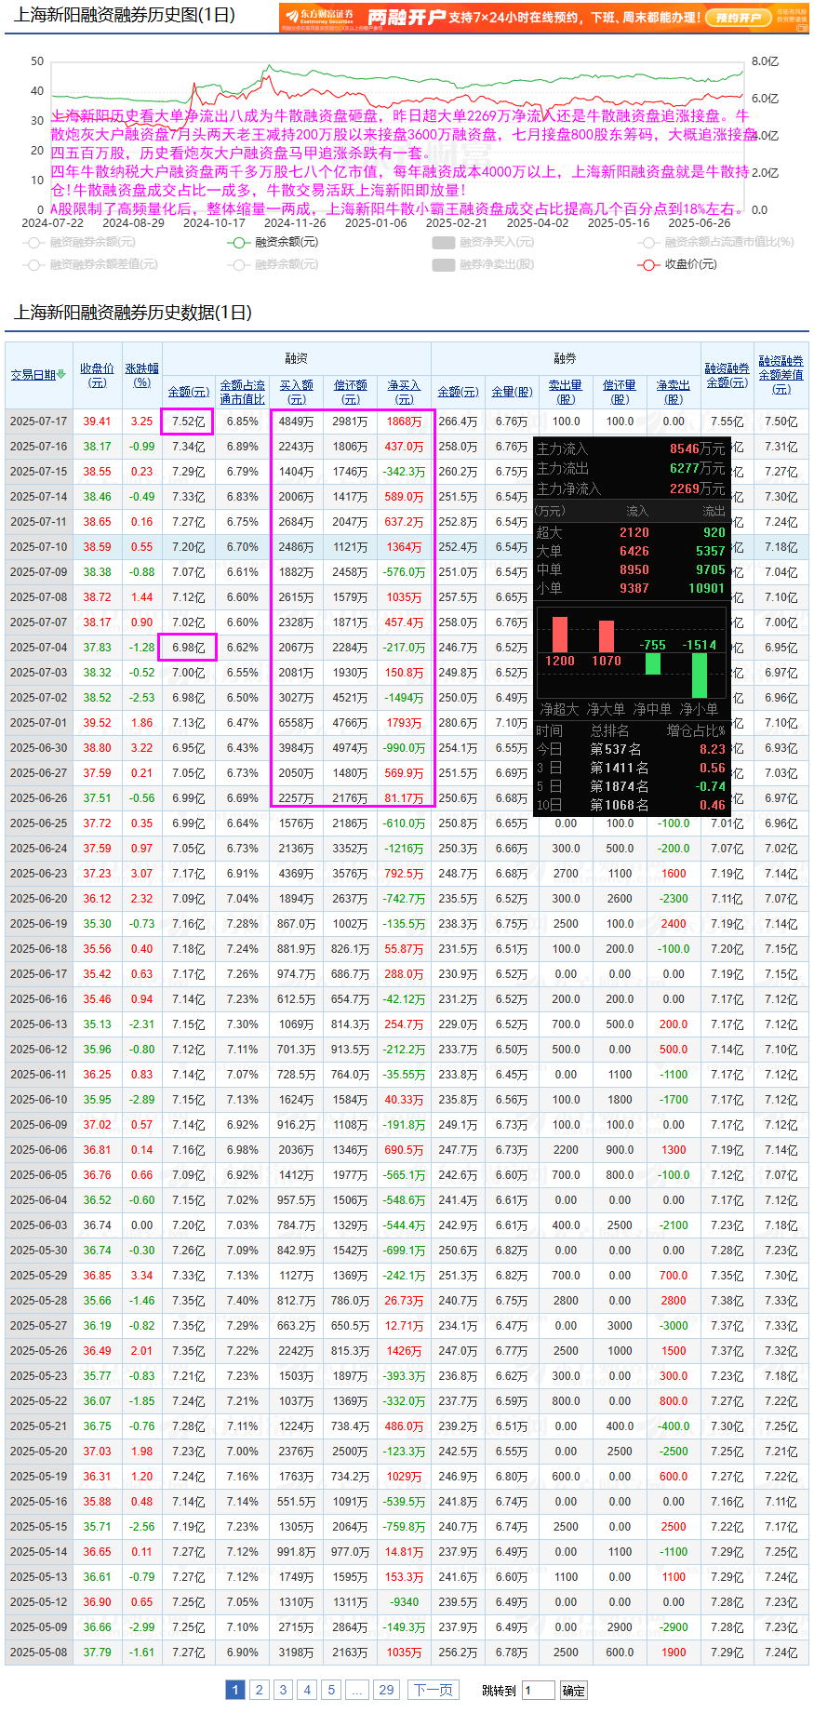Sort by 融资融券余额差值(元) column header
Image resolution: width=814 pixels, height=1713 pixels.
pyautogui.click(x=781, y=375)
